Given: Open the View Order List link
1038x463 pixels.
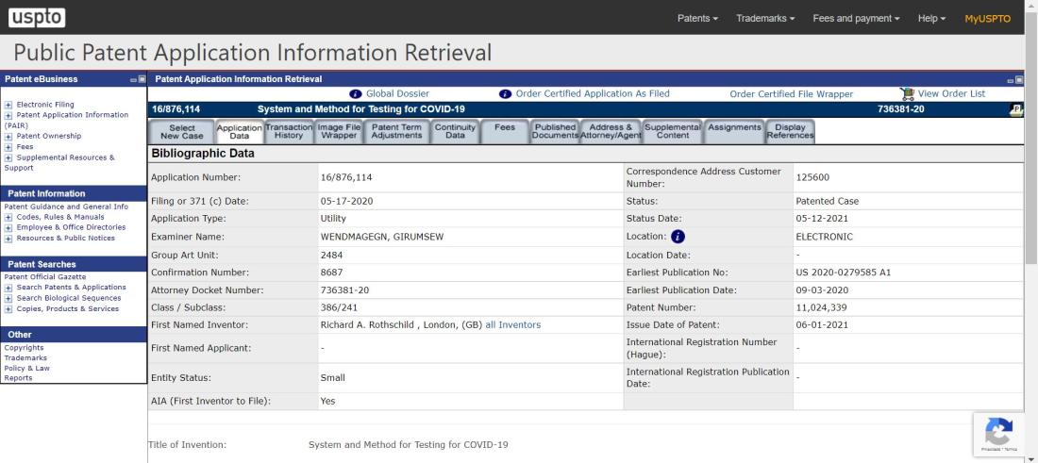Looking at the screenshot, I should (x=951, y=94).
